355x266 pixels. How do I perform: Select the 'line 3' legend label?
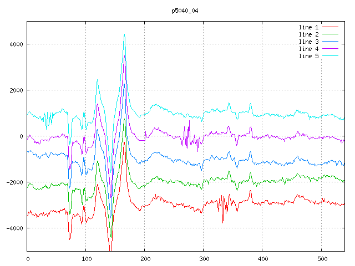308,42
